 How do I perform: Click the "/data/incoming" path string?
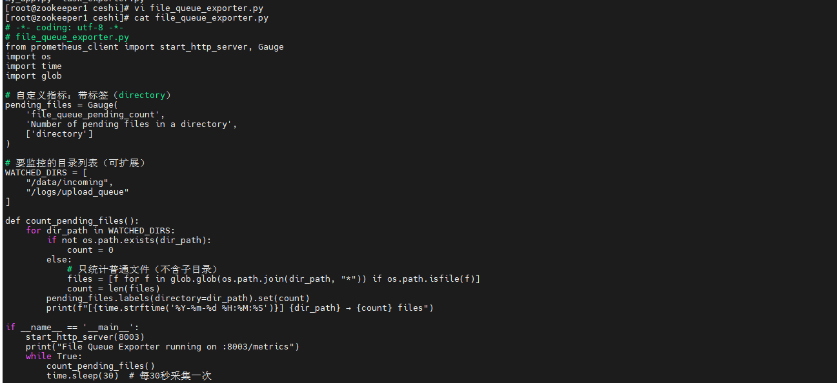(x=69, y=182)
